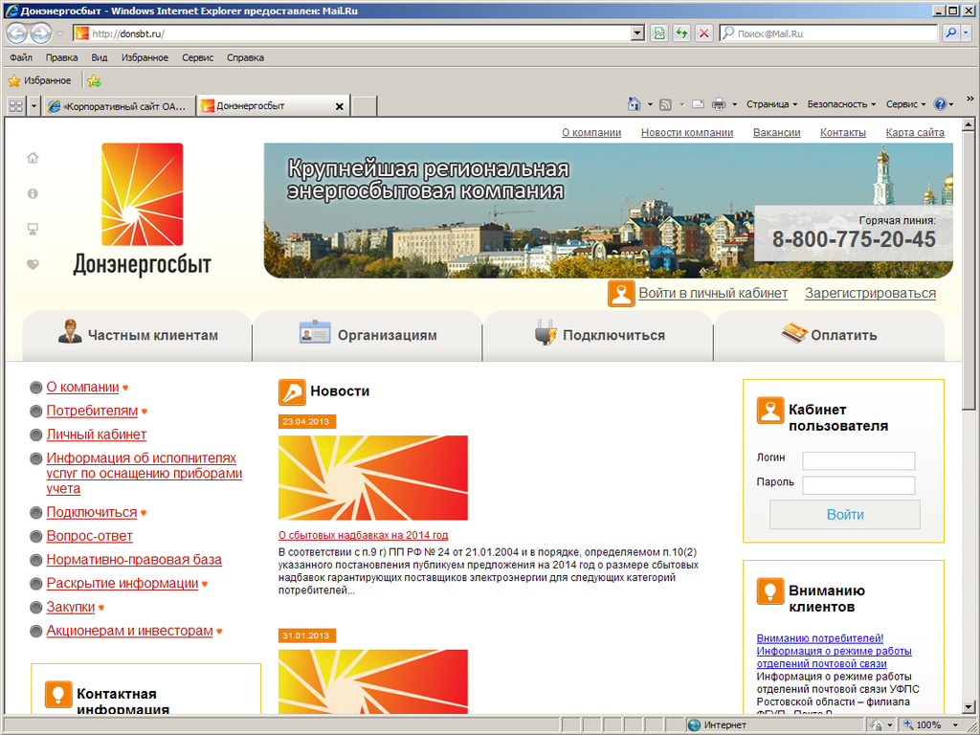Open the Справка menu

(x=245, y=57)
